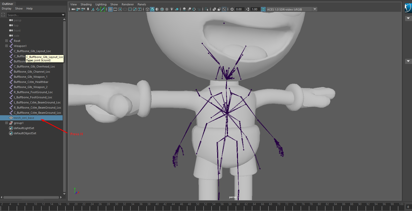Open the viewport Shading menu
The image size is (412, 211).
[86, 4]
